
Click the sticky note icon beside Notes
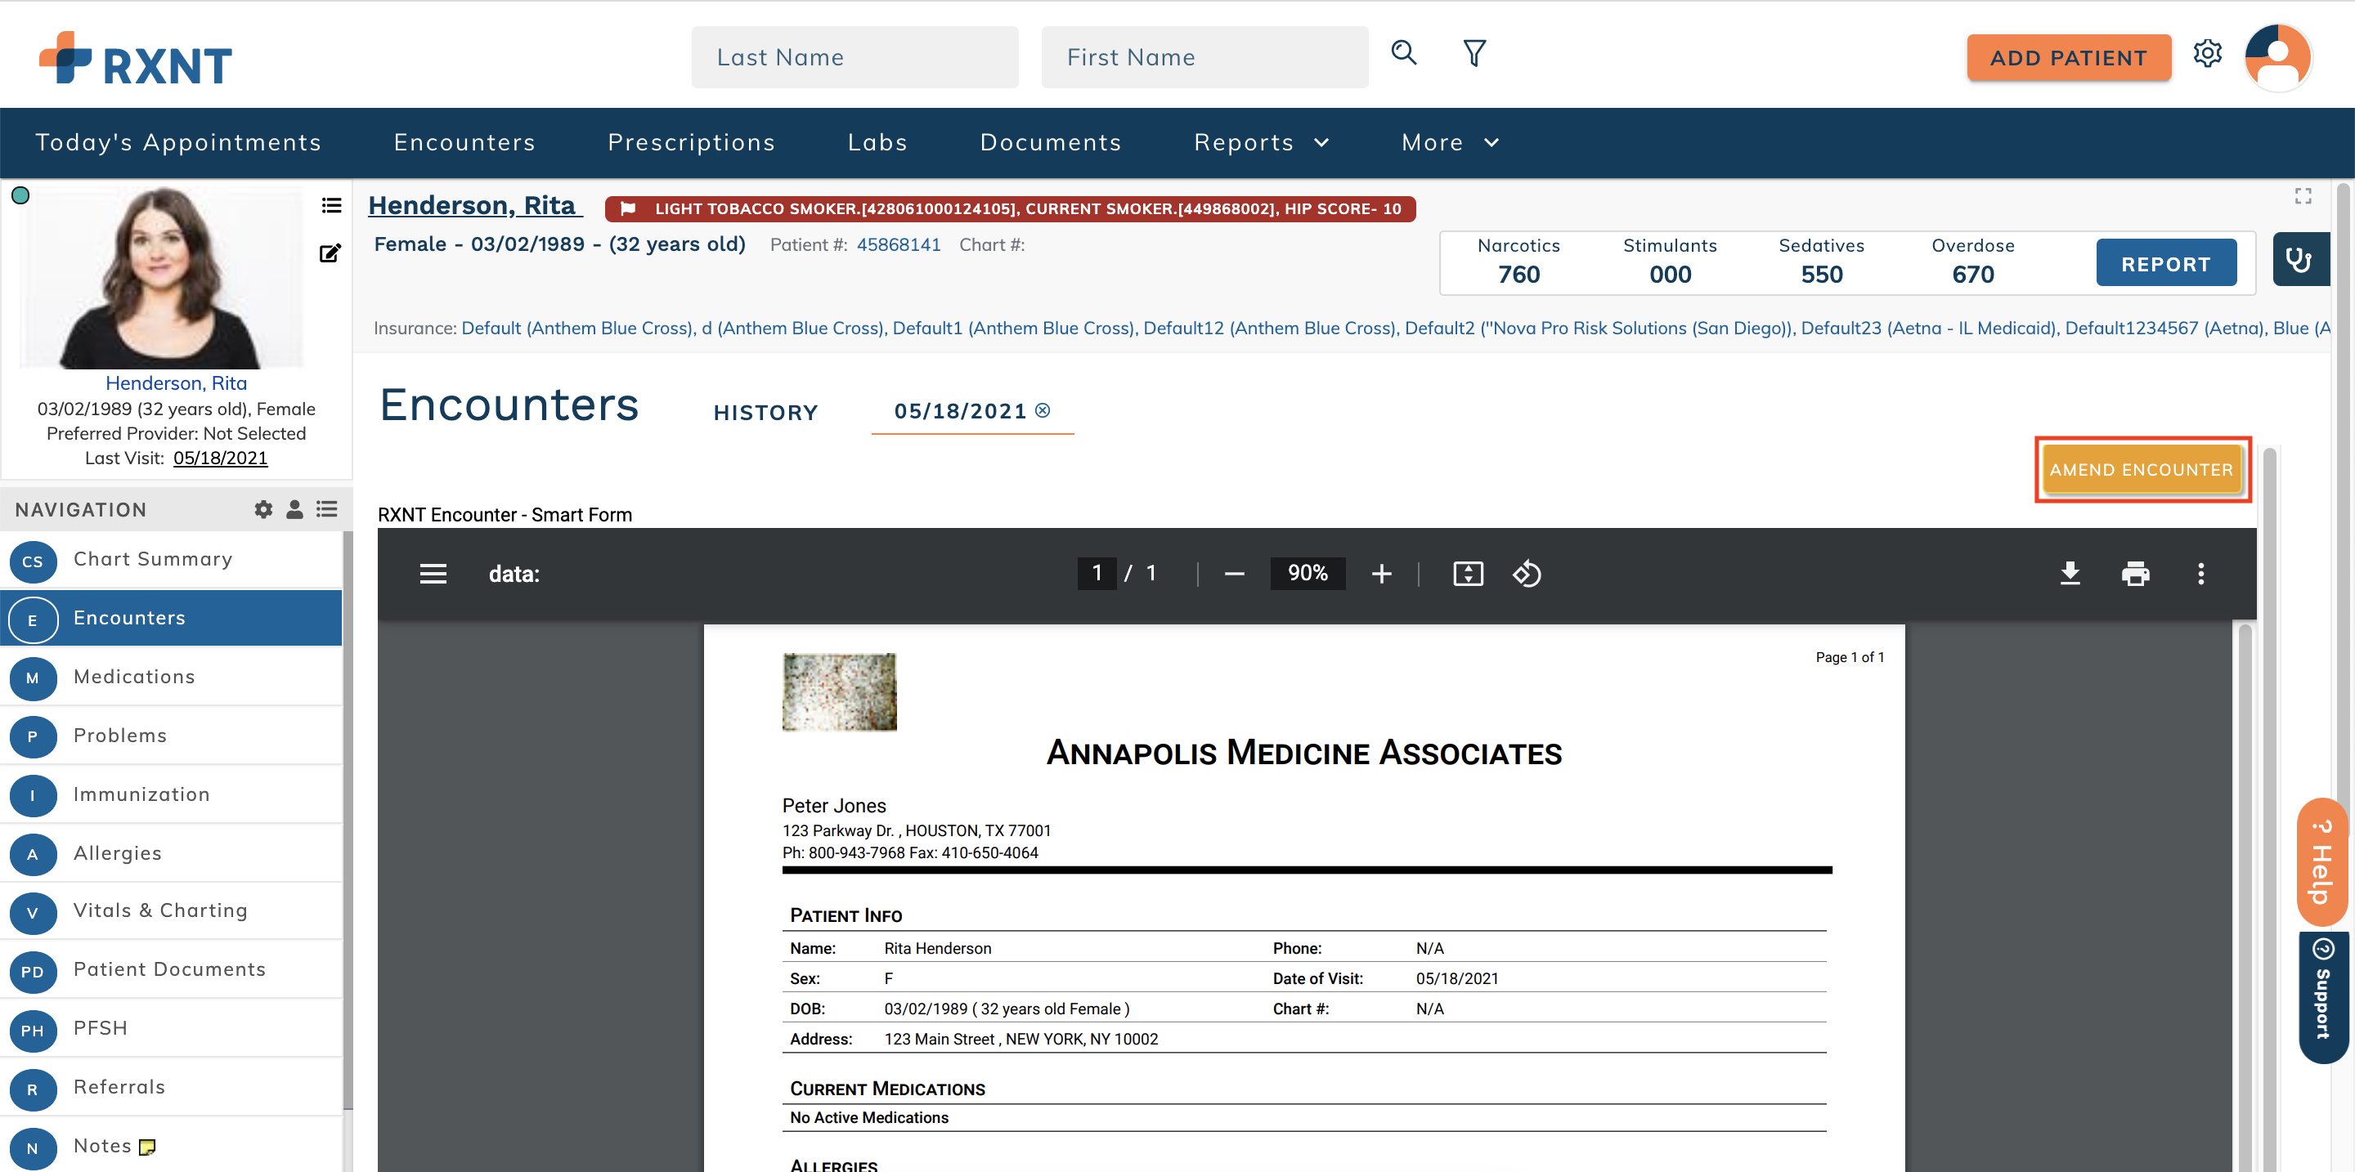(x=147, y=1147)
